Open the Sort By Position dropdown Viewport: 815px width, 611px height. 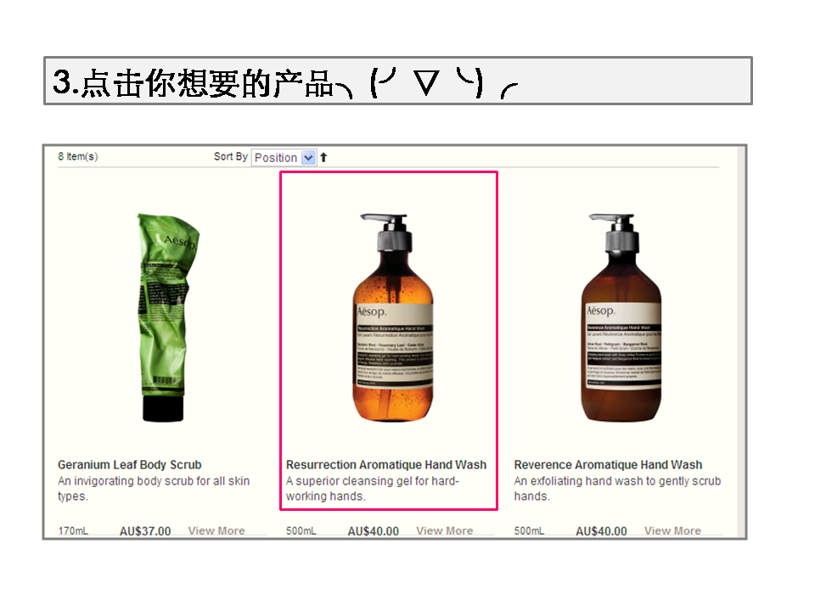284,158
